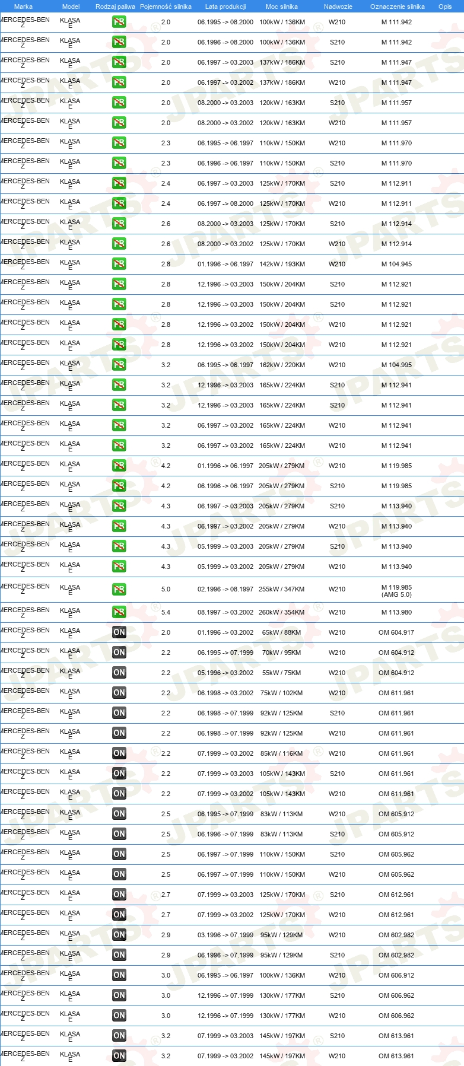464x1066 pixels.
Task: Click diesel ON icon in OM 612.961 S210 row
Action: pyautogui.click(x=119, y=895)
